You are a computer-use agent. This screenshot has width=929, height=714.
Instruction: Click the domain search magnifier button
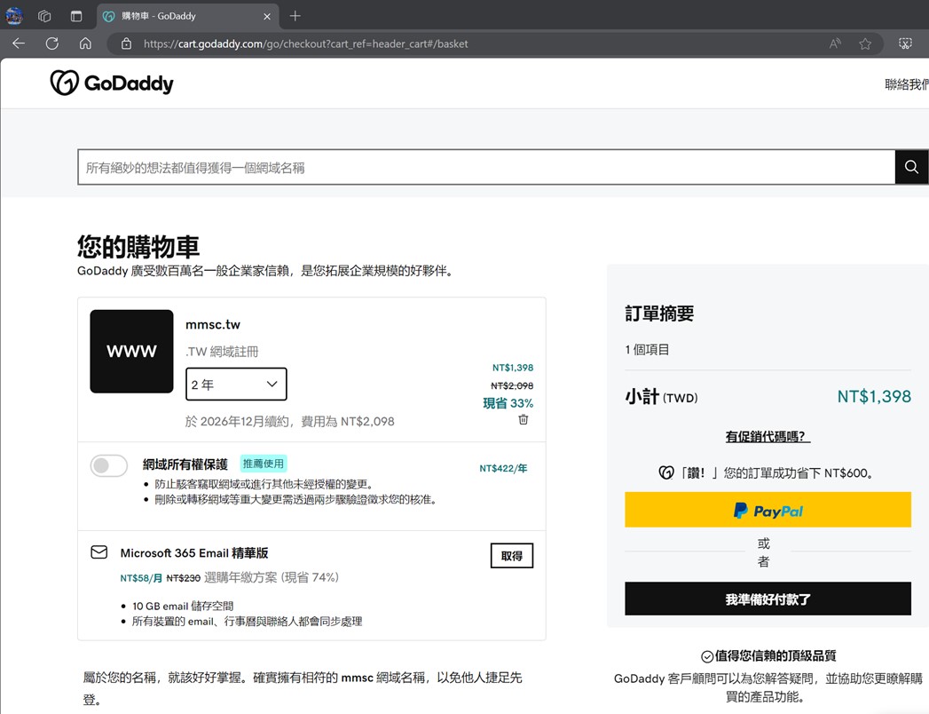(x=911, y=167)
